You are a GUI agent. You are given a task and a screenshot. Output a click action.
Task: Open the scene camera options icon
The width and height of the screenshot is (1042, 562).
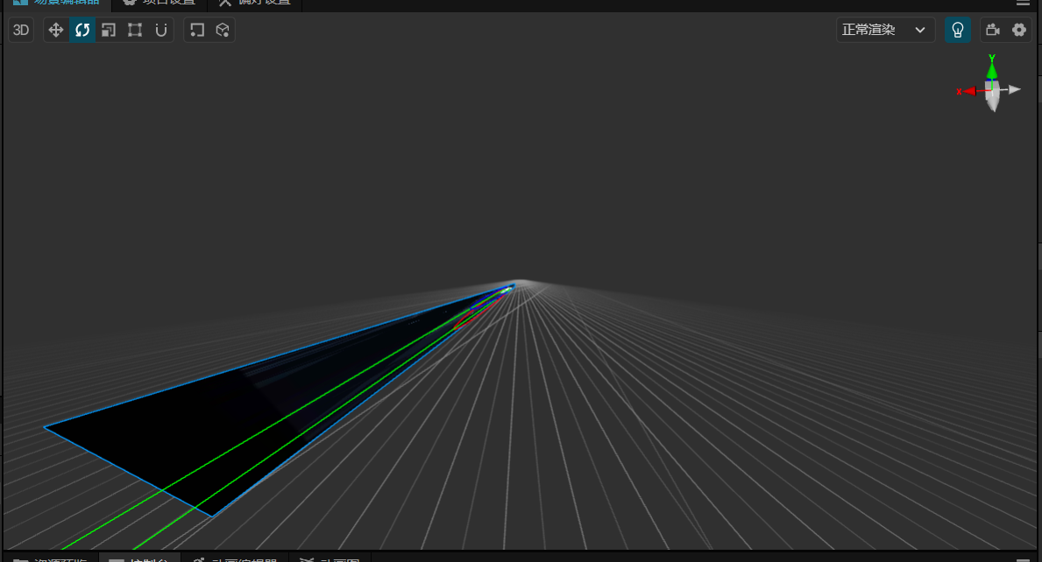[x=993, y=30]
